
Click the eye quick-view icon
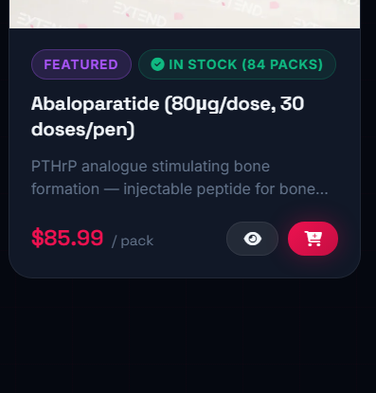[253, 239]
